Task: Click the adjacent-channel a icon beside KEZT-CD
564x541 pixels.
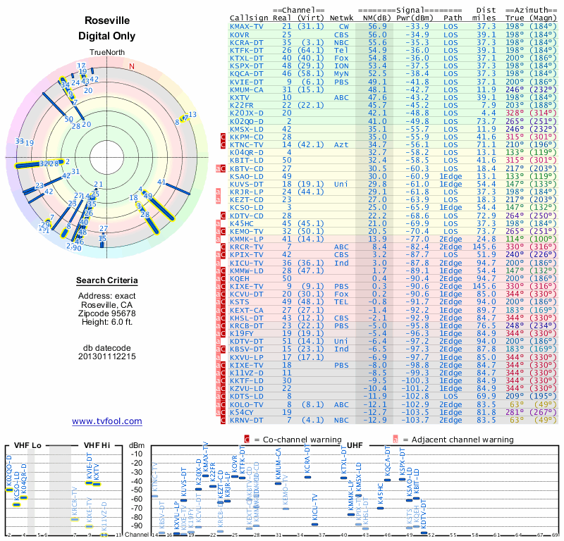Action: coord(218,200)
